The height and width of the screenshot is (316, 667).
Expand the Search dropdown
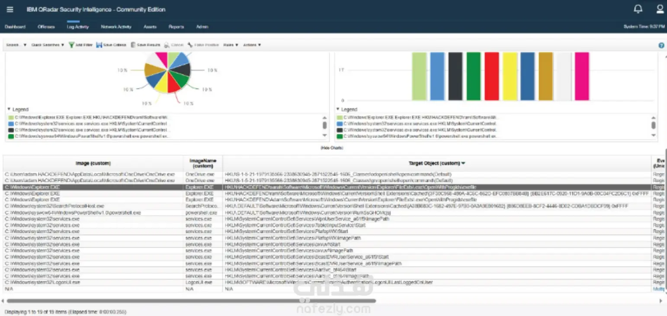coord(16,45)
